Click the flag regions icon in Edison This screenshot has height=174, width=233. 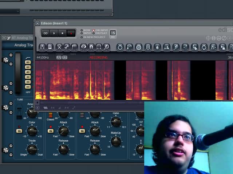74,47
